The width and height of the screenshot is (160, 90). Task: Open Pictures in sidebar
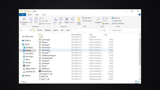click(27, 62)
